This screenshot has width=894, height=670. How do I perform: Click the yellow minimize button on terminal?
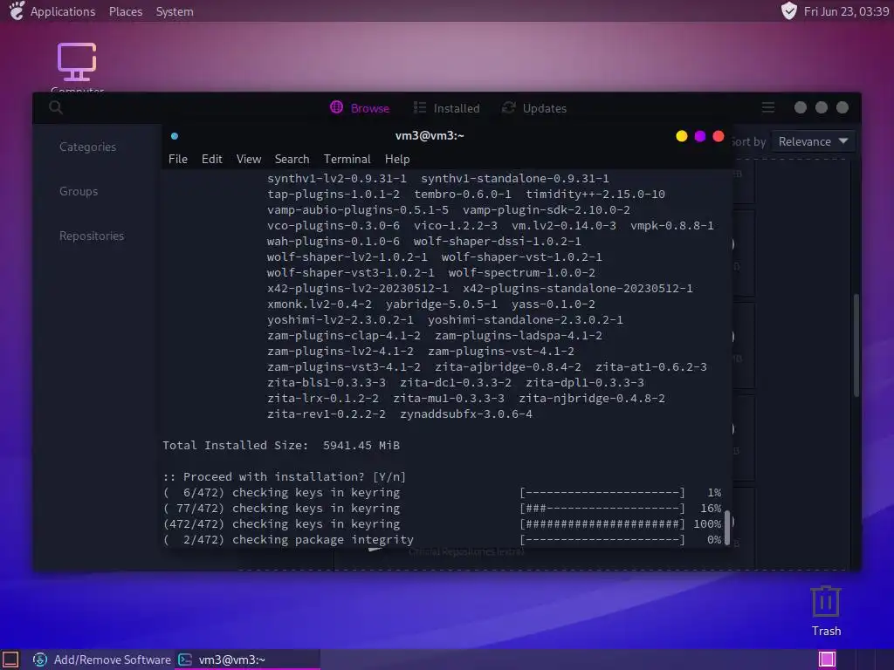681,136
